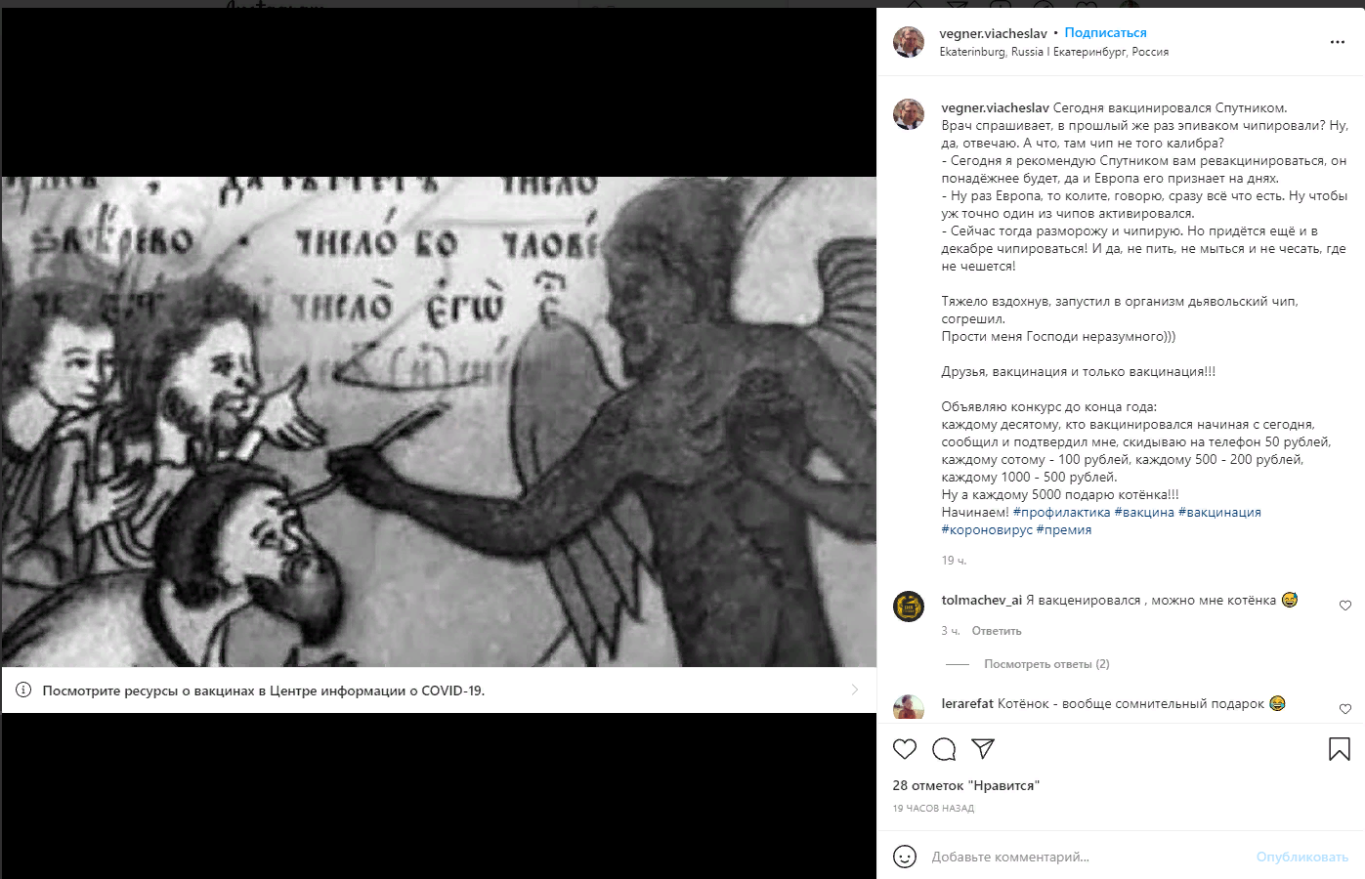
Task: Share post via paper plane icon
Action: click(983, 749)
